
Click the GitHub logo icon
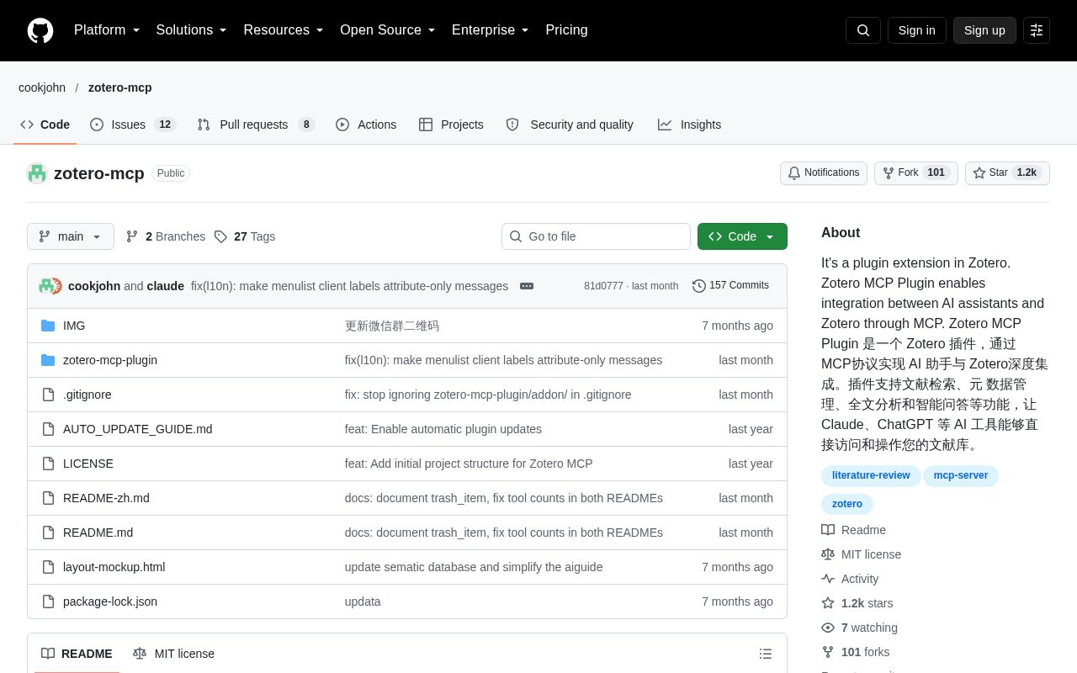[x=40, y=30]
